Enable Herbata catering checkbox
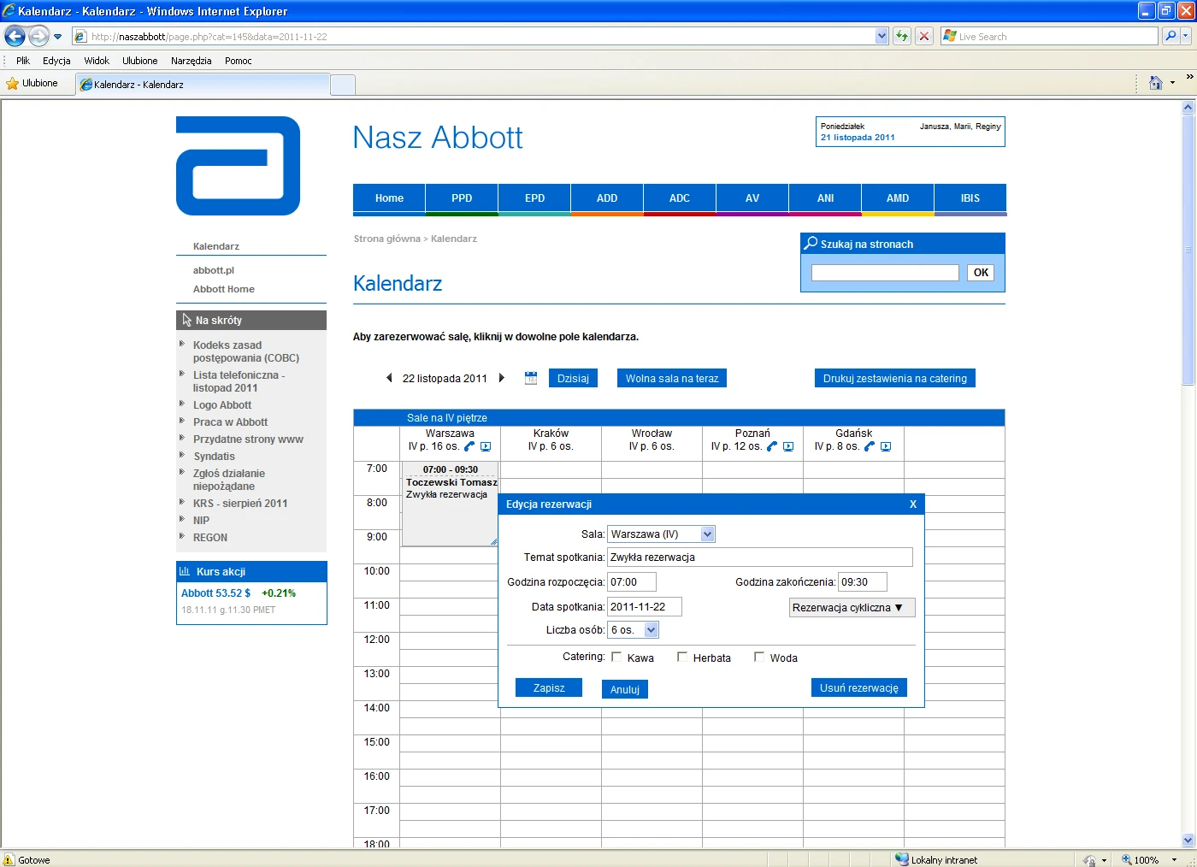Image resolution: width=1197 pixels, height=867 pixels. click(x=682, y=657)
